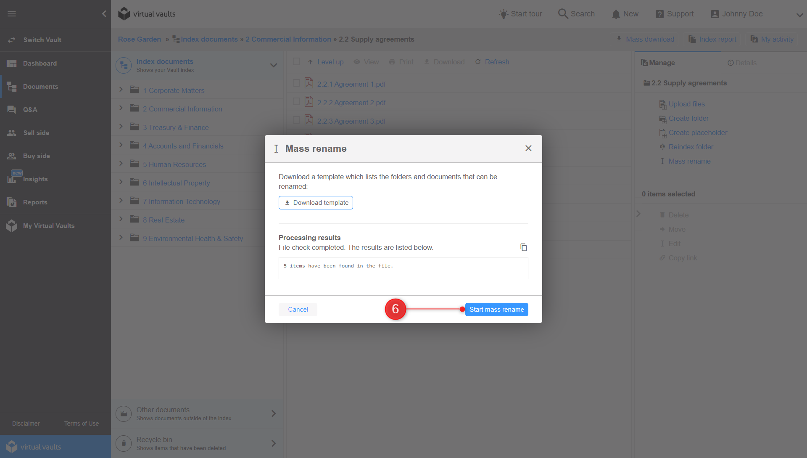
Task: Click the Start mass rename button
Action: (497, 309)
